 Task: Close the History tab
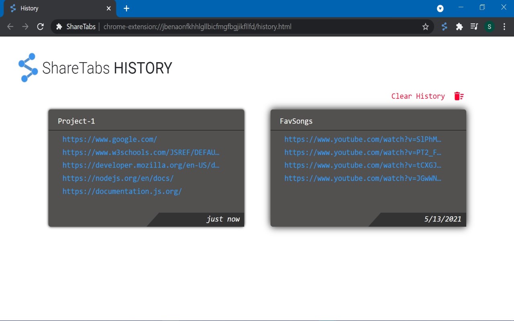[x=108, y=8]
